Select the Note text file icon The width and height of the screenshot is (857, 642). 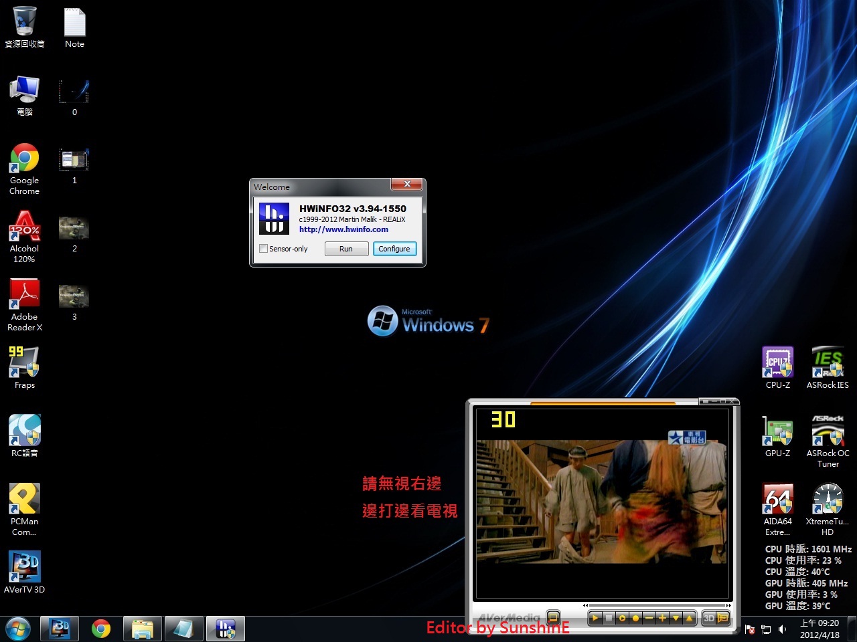click(74, 27)
